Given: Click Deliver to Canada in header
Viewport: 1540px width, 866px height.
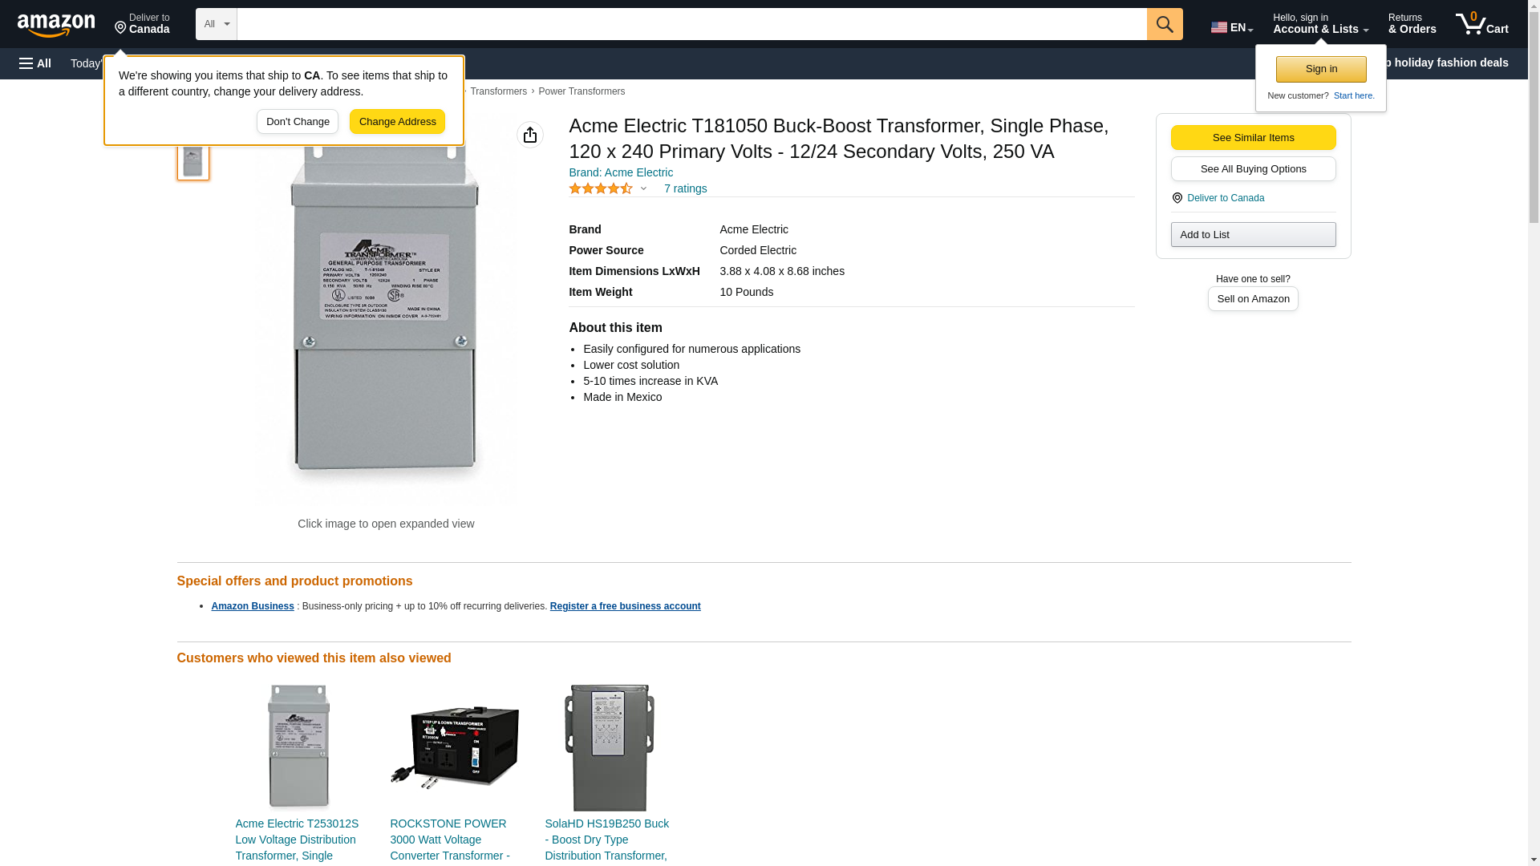Looking at the screenshot, I should (142, 24).
